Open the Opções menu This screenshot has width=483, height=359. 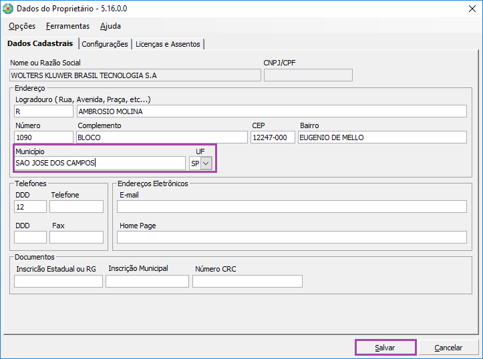coord(22,26)
